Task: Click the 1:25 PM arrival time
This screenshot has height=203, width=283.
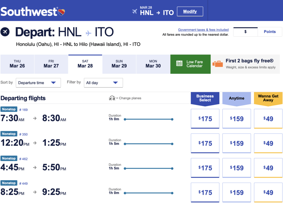Action: point(54,143)
